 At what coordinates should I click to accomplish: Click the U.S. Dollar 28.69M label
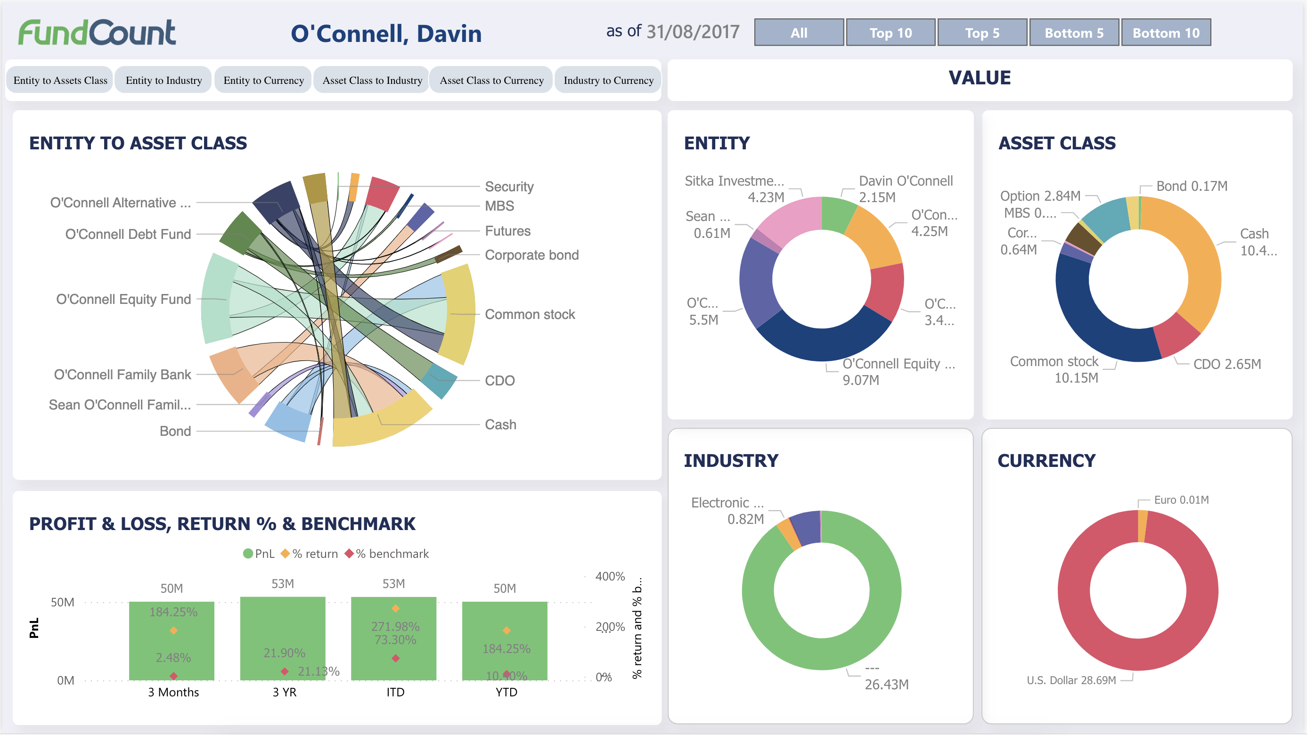pos(1071,680)
